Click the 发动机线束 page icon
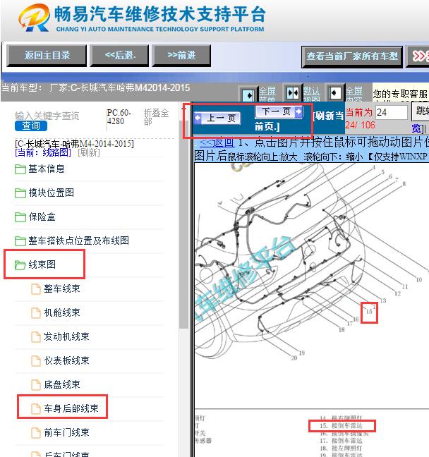 click(x=36, y=336)
